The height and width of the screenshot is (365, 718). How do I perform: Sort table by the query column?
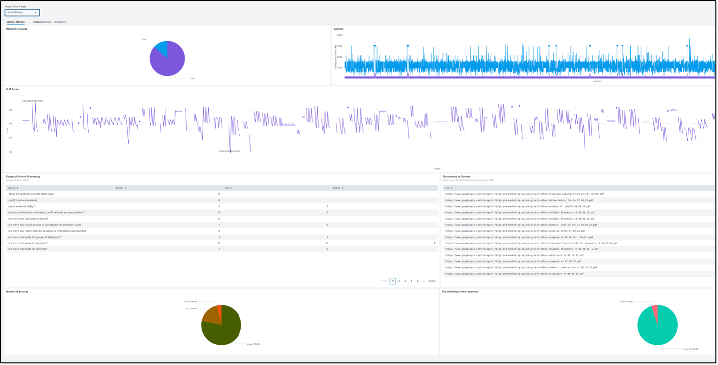coord(13,188)
